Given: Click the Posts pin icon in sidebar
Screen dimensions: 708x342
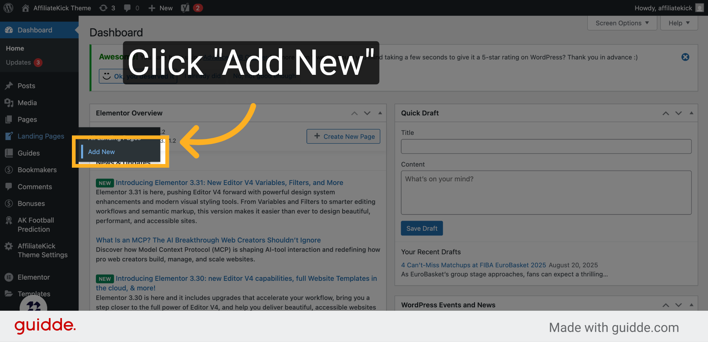Looking at the screenshot, I should [x=9, y=86].
